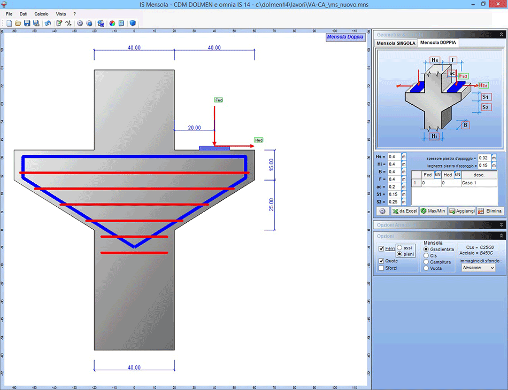Collapse the Opzioni panel chevron
The image size is (508, 390).
click(x=501, y=236)
